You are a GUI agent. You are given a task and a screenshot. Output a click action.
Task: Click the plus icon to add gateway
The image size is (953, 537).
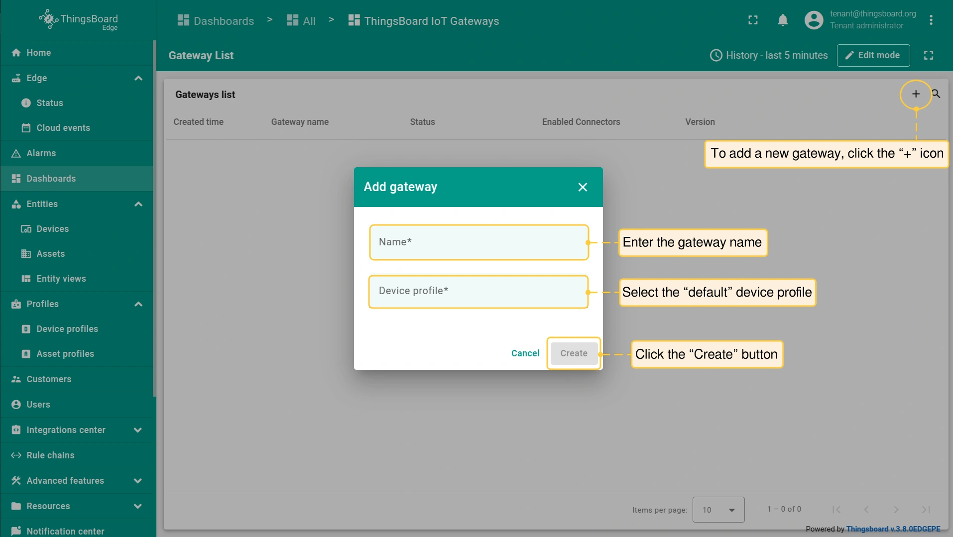tap(916, 94)
